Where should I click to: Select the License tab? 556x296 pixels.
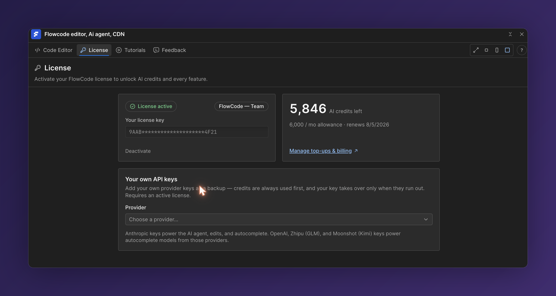point(94,50)
